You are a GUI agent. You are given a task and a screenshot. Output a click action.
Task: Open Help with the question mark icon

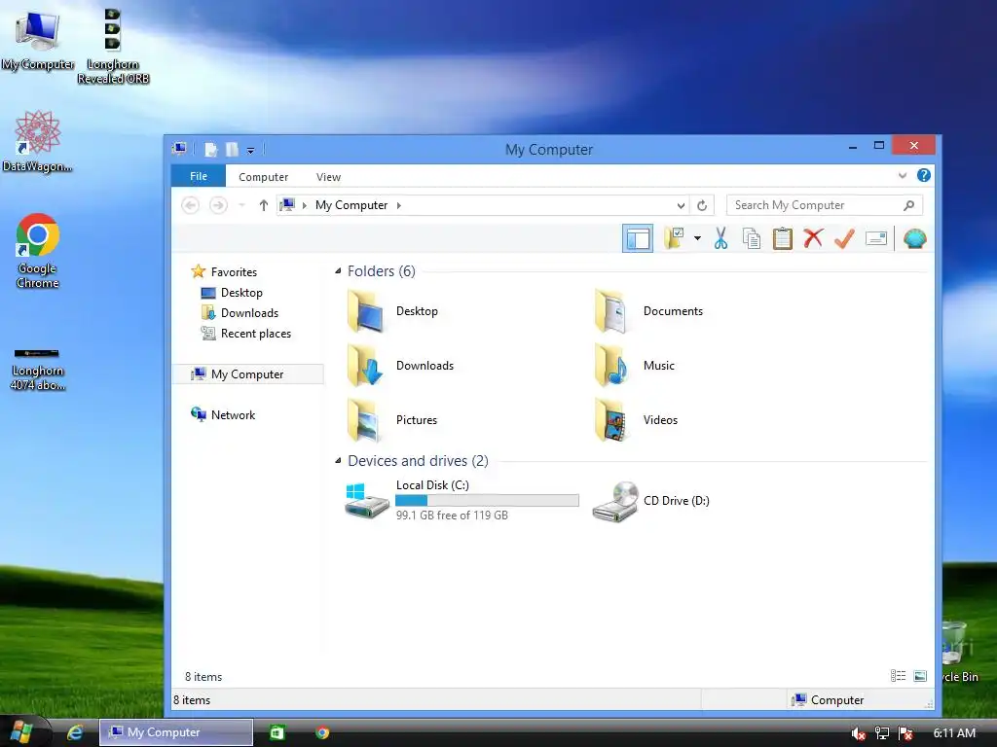point(924,175)
